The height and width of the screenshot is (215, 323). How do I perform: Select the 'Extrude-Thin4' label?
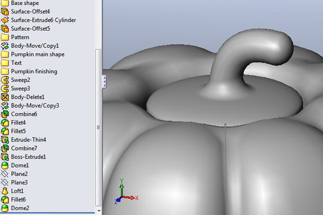[29, 140]
